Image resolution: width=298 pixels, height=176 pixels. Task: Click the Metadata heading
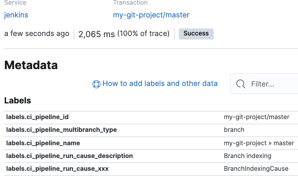click(31, 65)
